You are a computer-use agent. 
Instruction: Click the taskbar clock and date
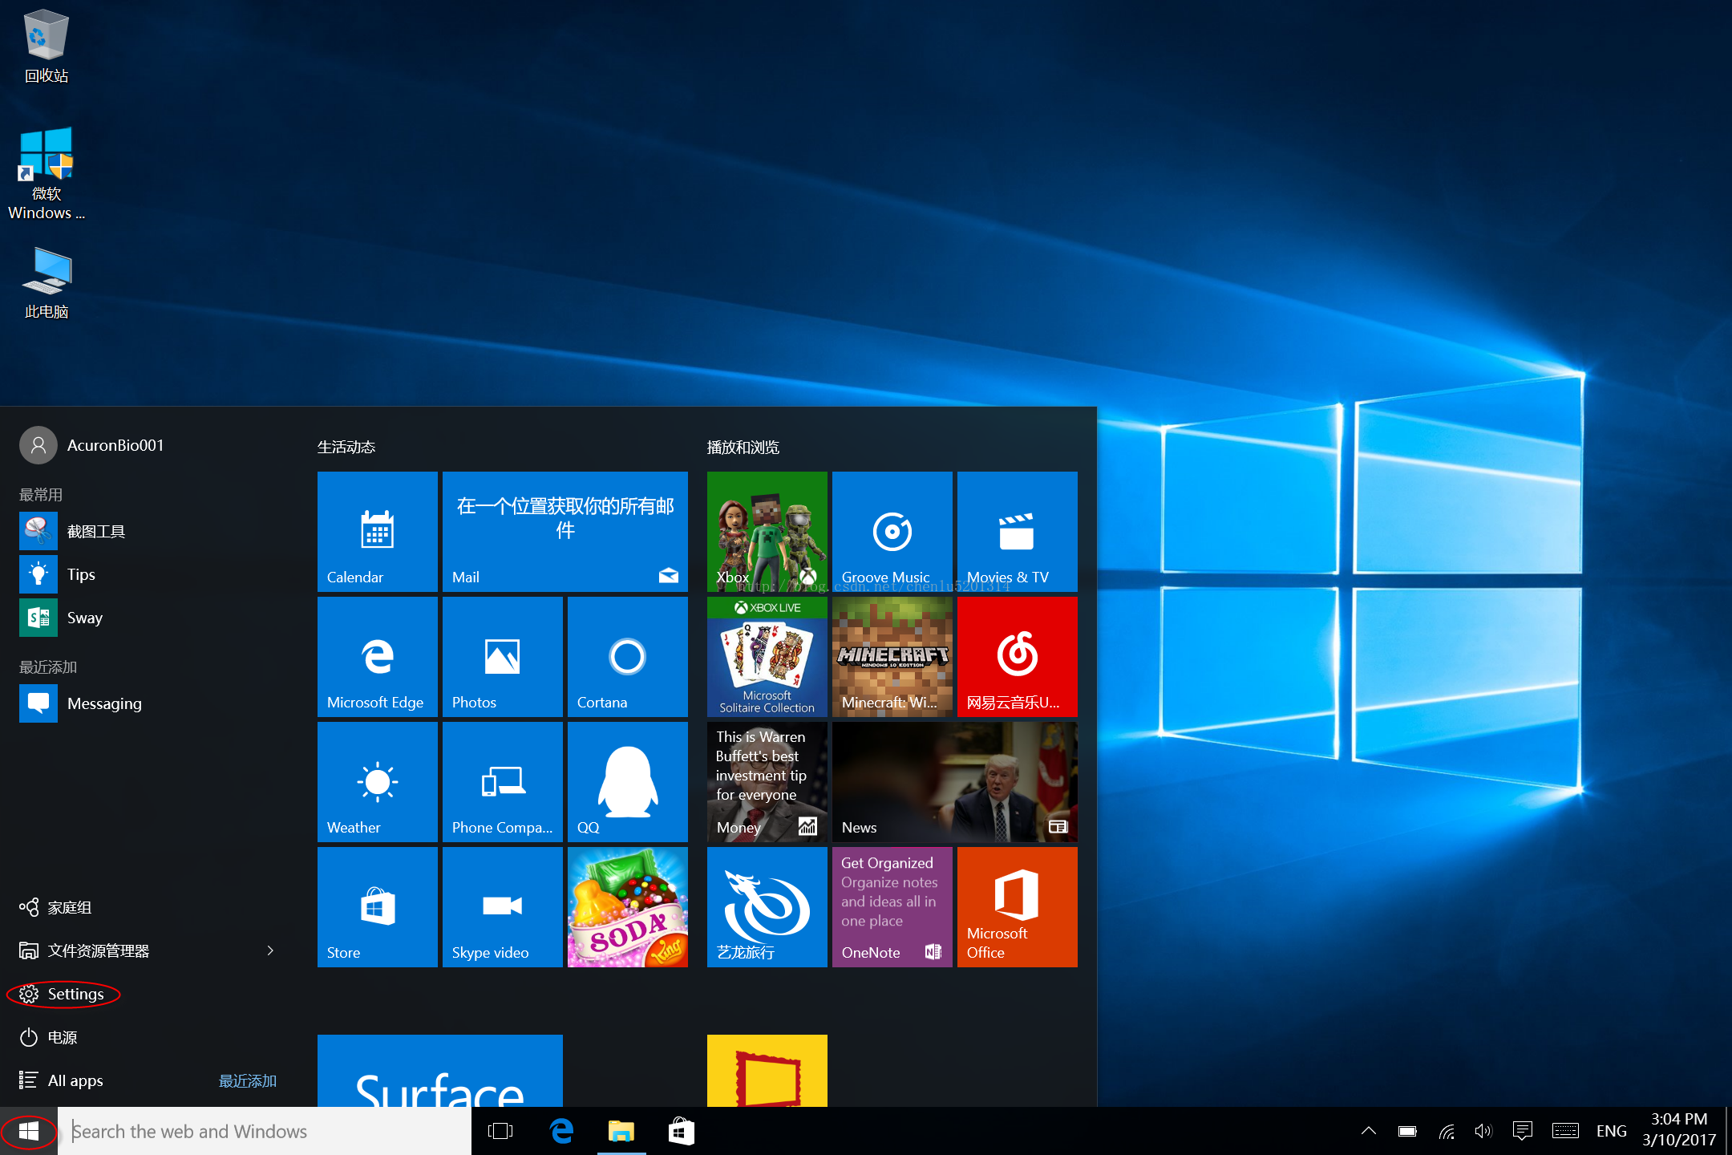1679,1129
